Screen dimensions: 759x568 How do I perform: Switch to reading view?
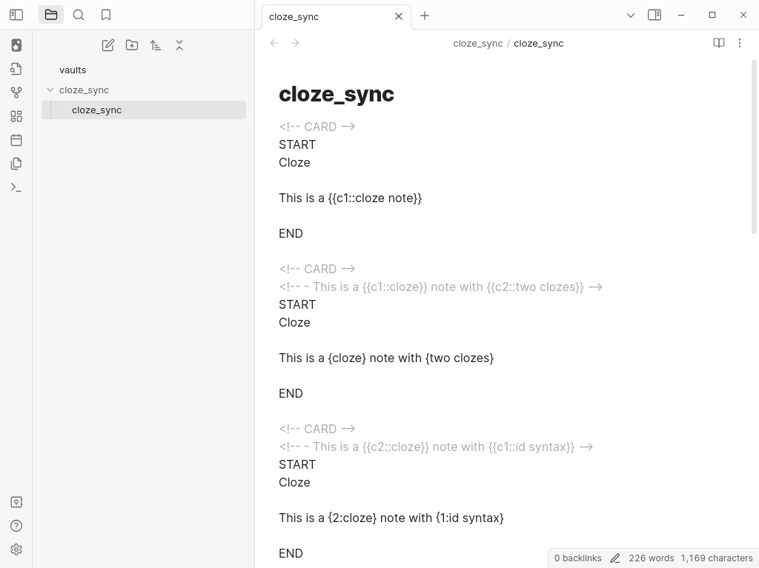click(718, 43)
